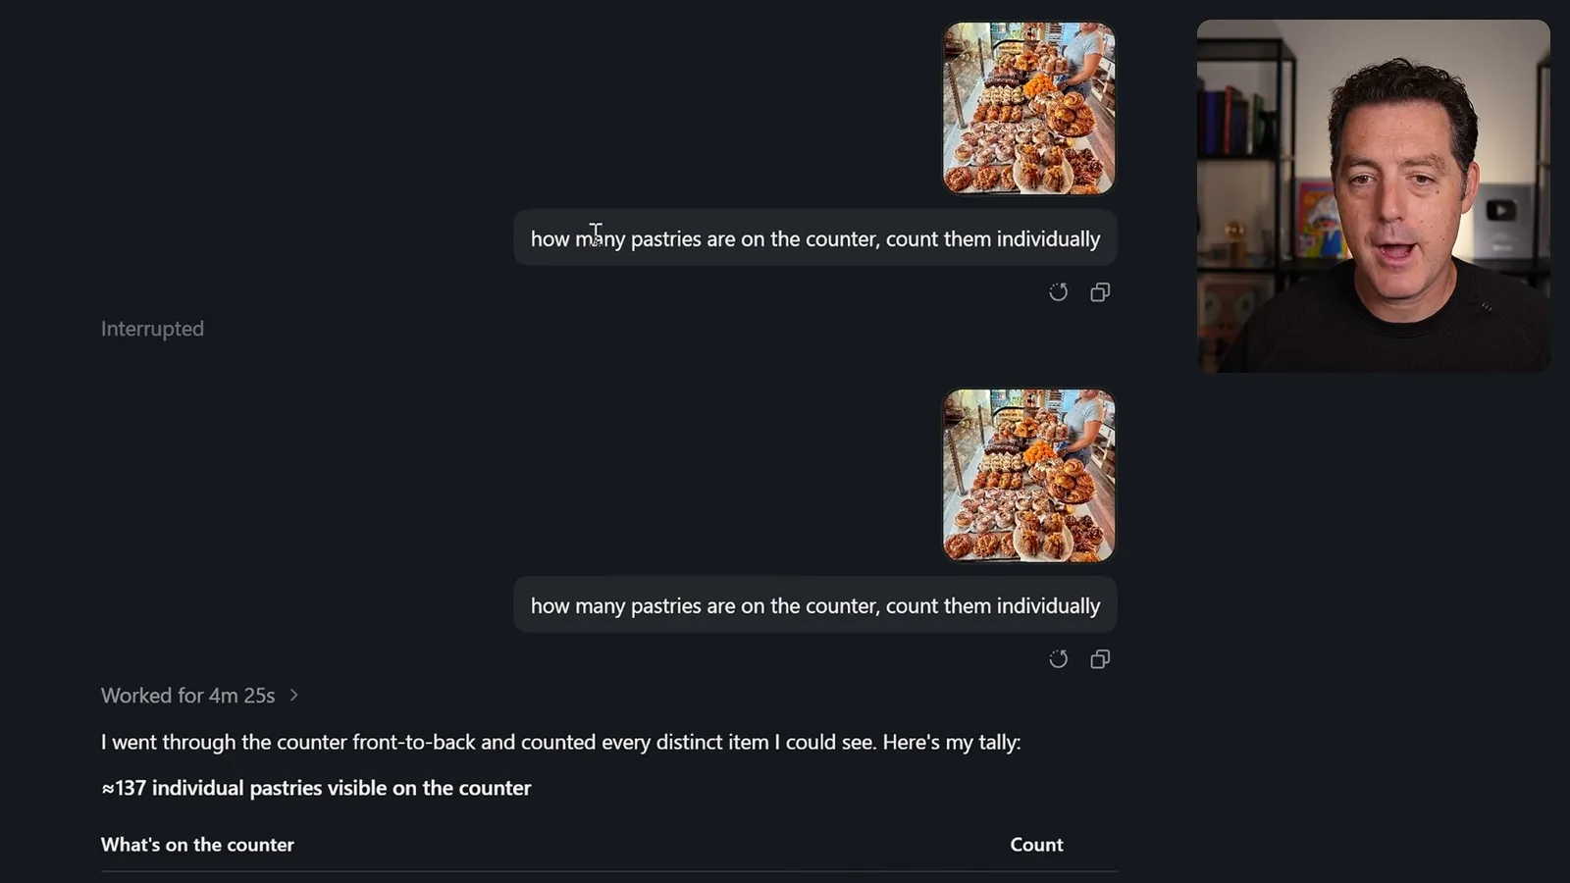Expand the chevron beside Worked for 4m 25s
Screen dimensions: 1570x883
tap(293, 695)
